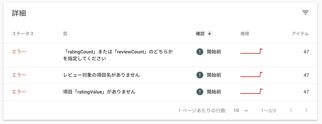The image size is (322, 124).
Task: Open the filter icon in the 詳細 header
Action: pos(305,13)
